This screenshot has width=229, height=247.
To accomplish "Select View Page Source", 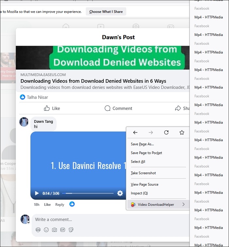I will coord(145,184).
